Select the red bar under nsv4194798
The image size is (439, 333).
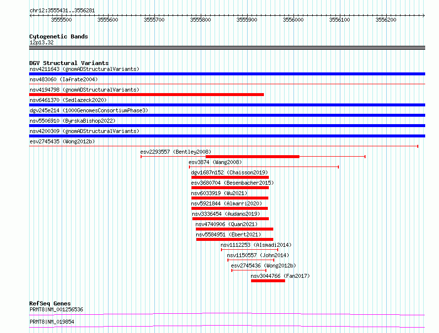(x=146, y=95)
